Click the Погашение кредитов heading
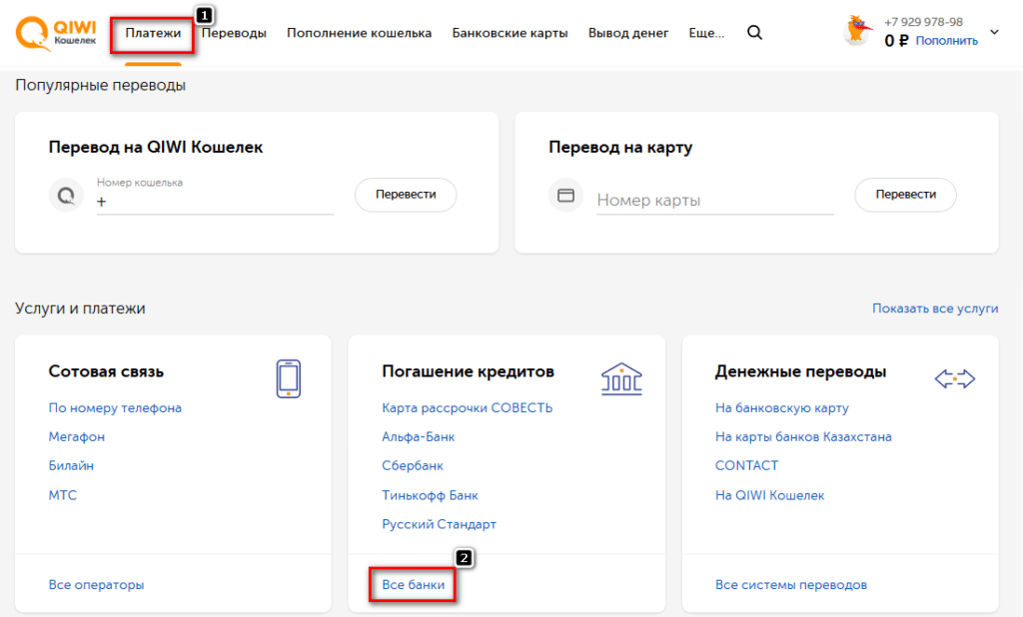This screenshot has height=617, width=1023. click(468, 371)
